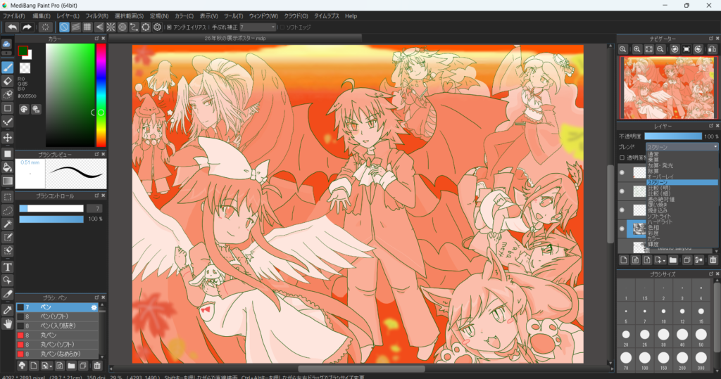Open add-layer dropdown arrow
Viewport: 721px width, 379px height.
tap(663, 260)
